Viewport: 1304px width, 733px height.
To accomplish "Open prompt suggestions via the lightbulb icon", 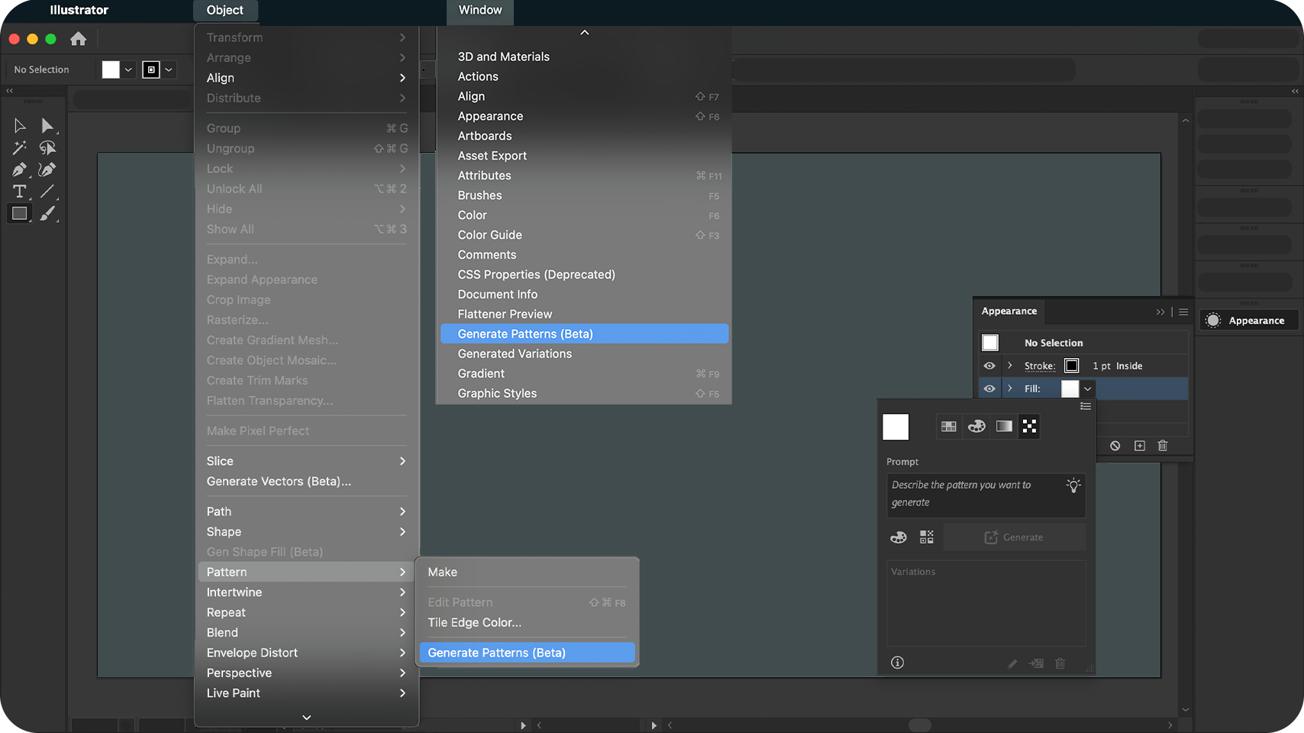I will pyautogui.click(x=1073, y=485).
